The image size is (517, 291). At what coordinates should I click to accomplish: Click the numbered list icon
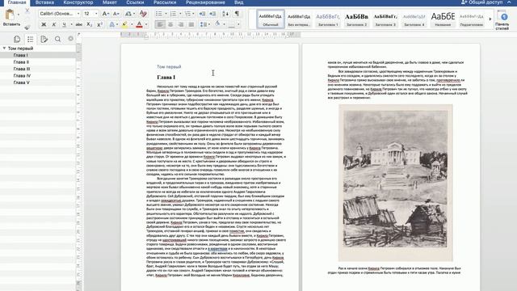tap(173, 14)
